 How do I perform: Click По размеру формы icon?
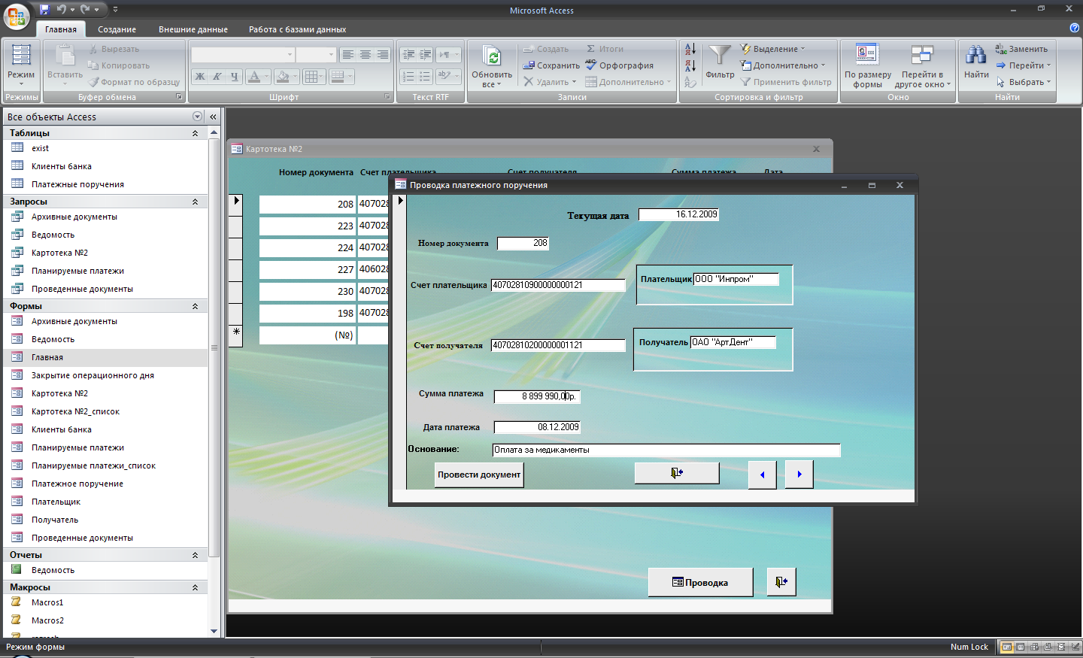867,54
